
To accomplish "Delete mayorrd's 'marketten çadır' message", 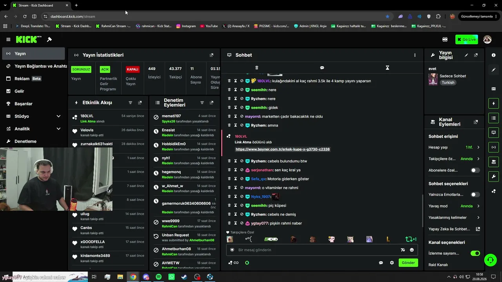I will 229,116.
